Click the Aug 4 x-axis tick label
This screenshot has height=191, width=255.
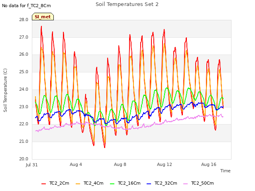point(76,164)
